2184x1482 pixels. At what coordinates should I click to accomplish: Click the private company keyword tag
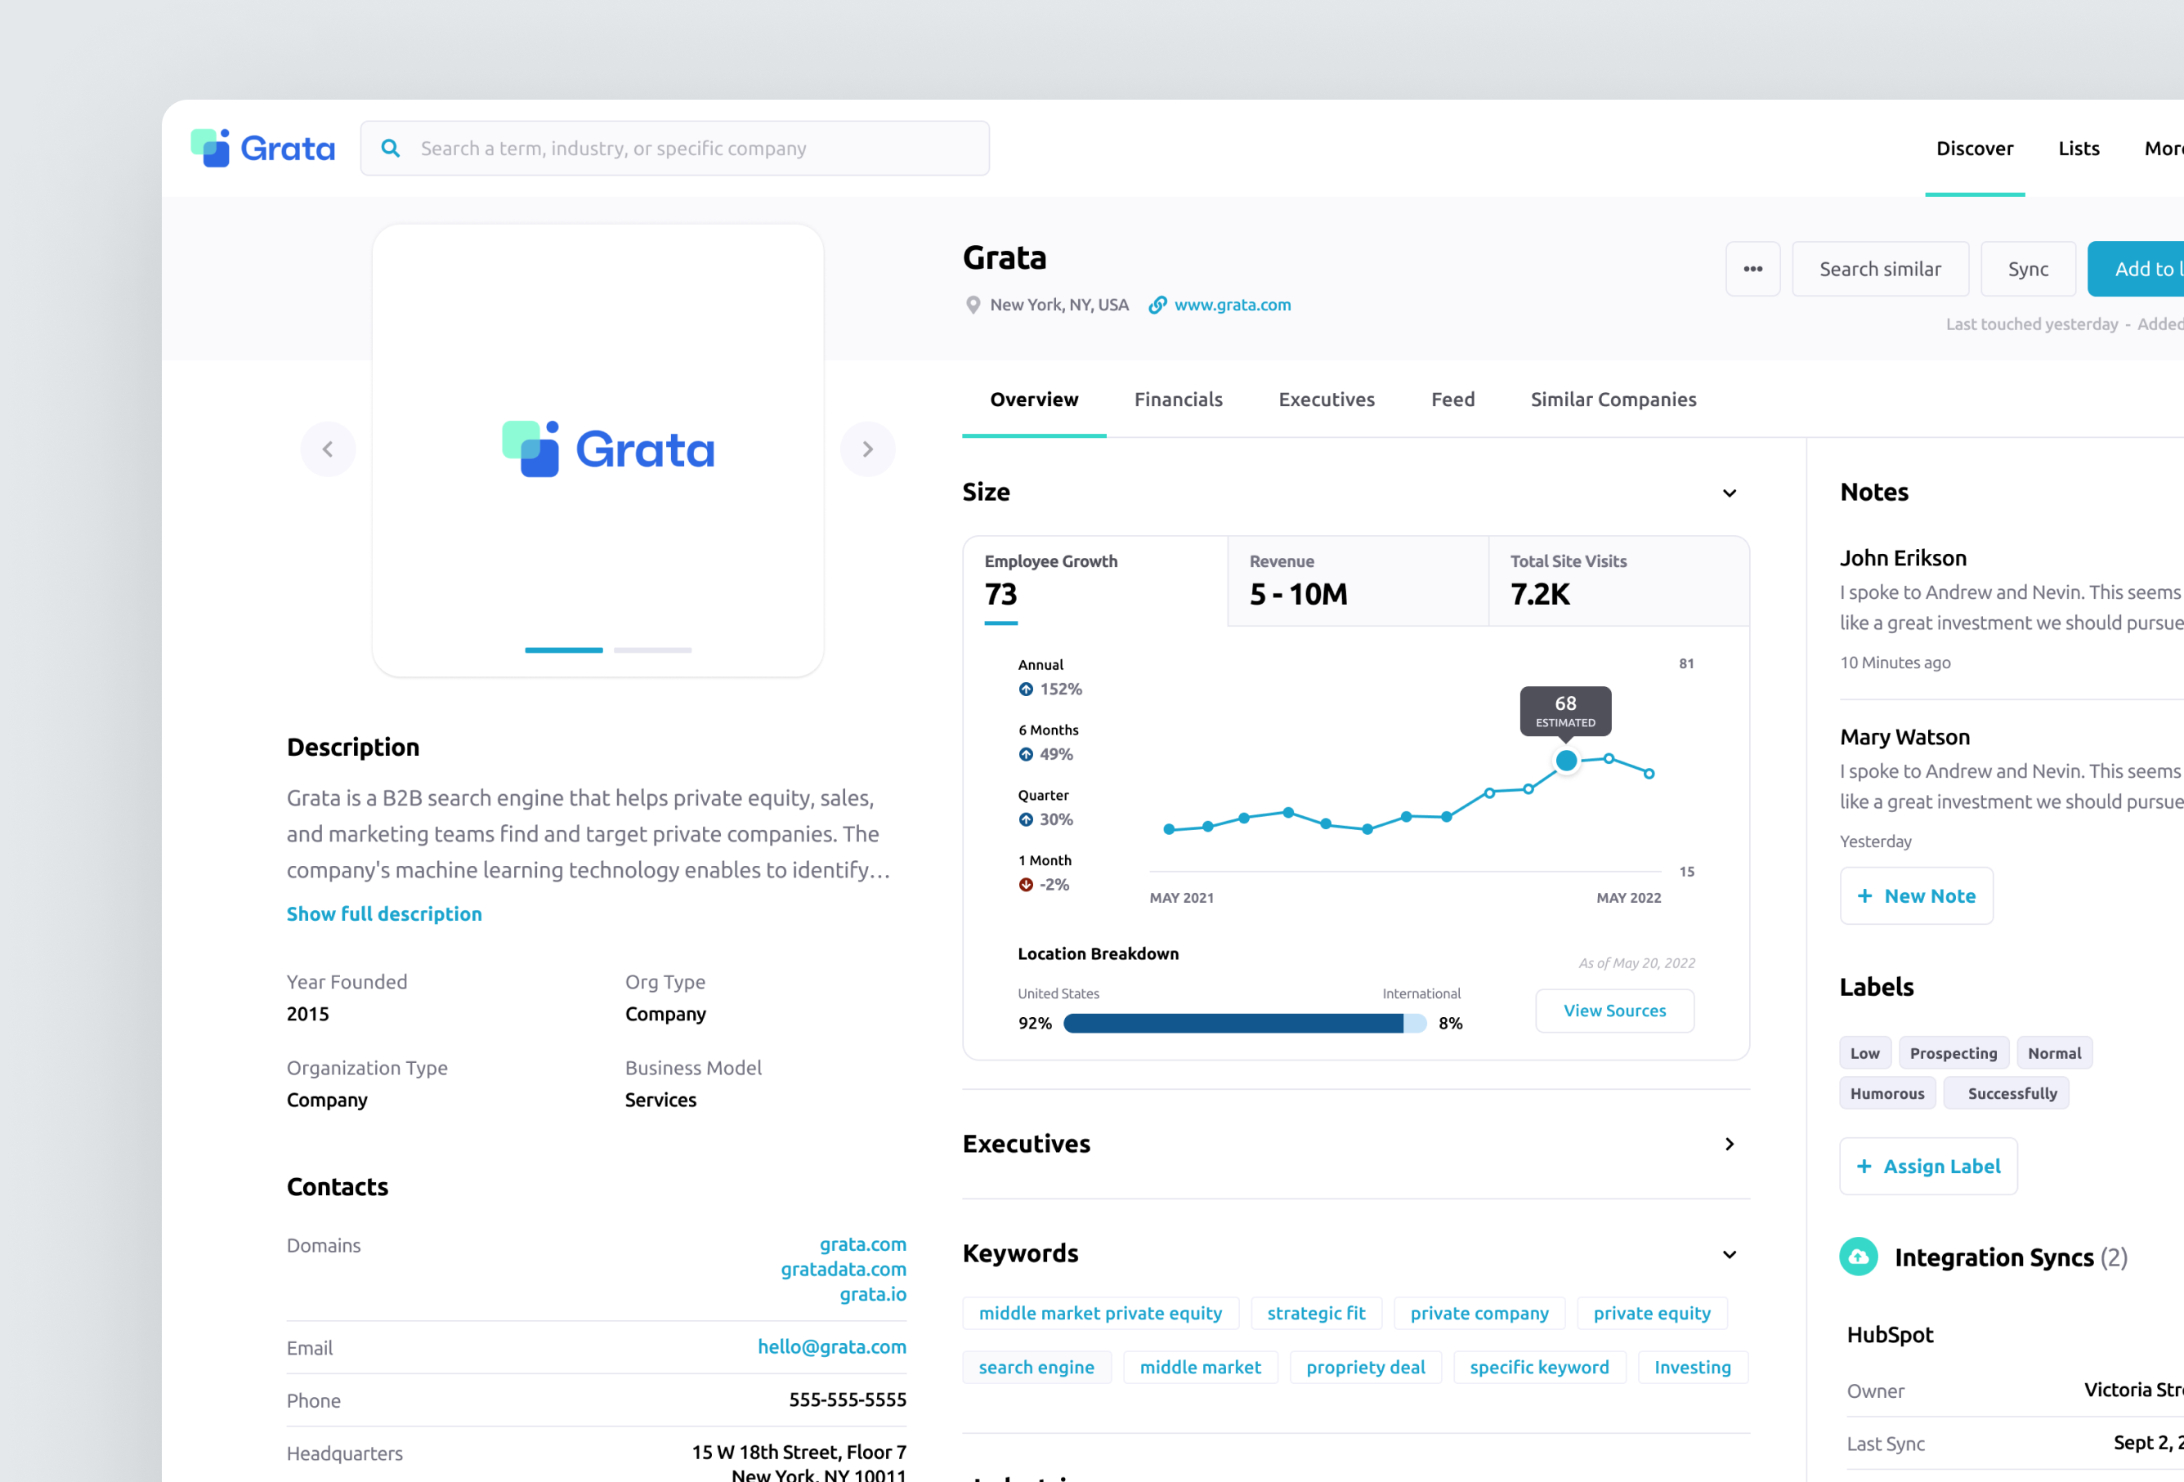tap(1479, 1314)
